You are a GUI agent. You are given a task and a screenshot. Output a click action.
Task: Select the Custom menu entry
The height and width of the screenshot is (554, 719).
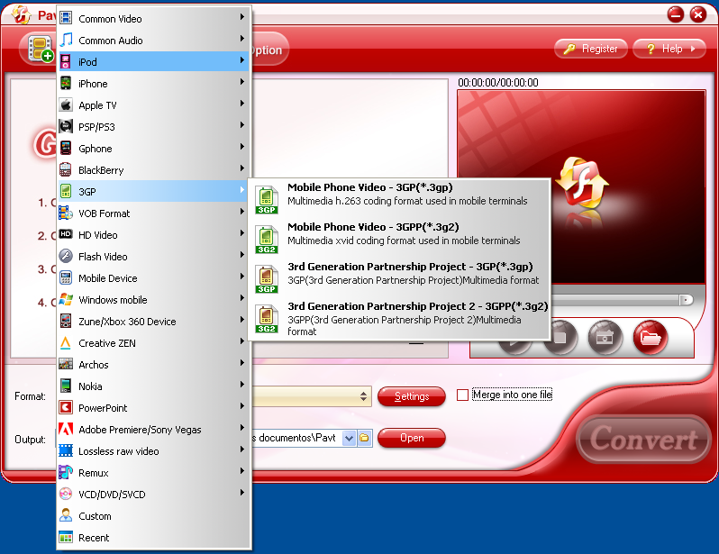(153, 516)
